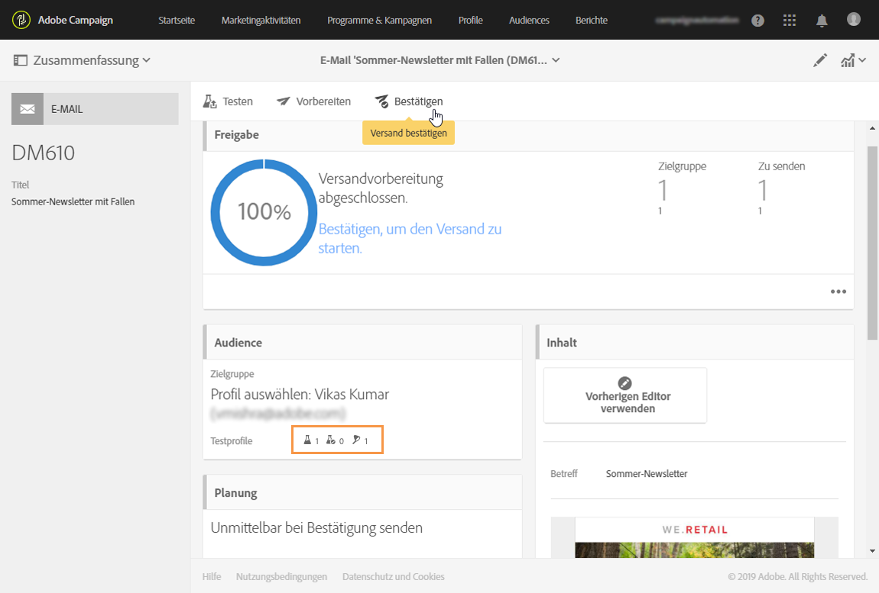879x593 pixels.
Task: Click the Adobe Campaign logo icon
Action: (x=21, y=20)
